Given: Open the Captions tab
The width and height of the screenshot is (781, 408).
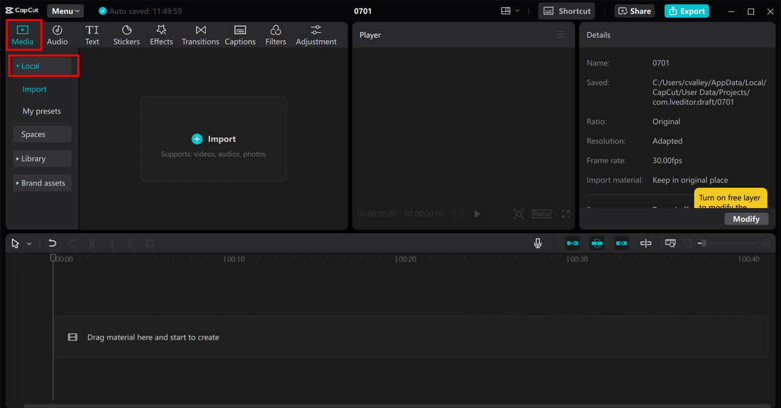Looking at the screenshot, I should [x=240, y=35].
